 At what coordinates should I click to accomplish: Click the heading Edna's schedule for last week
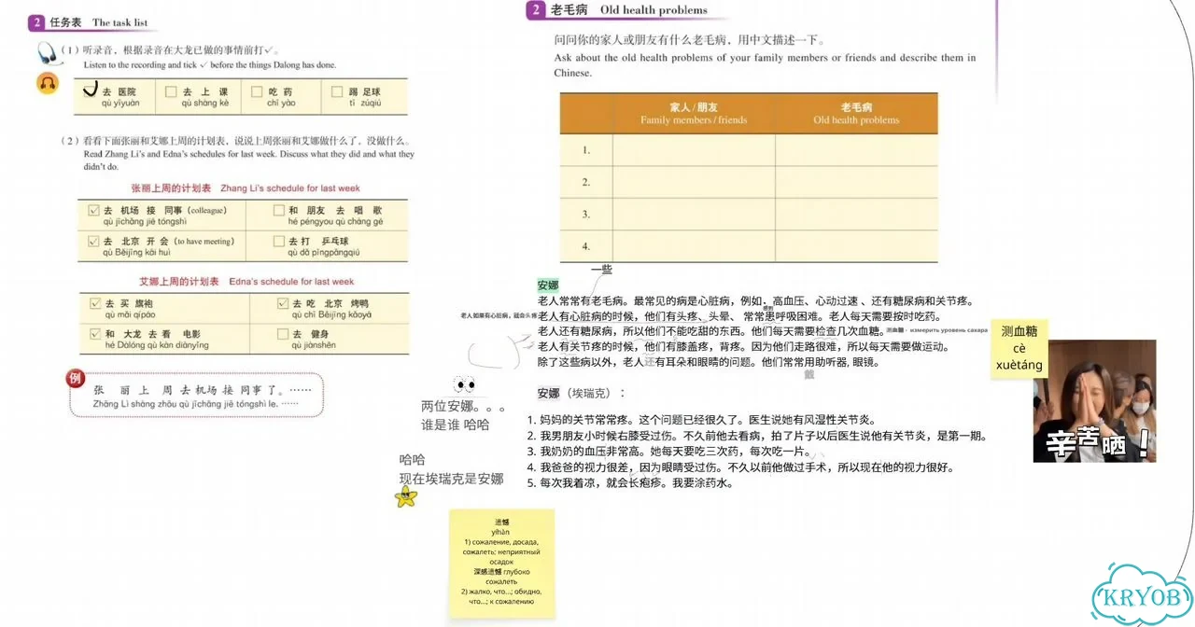coord(246,281)
